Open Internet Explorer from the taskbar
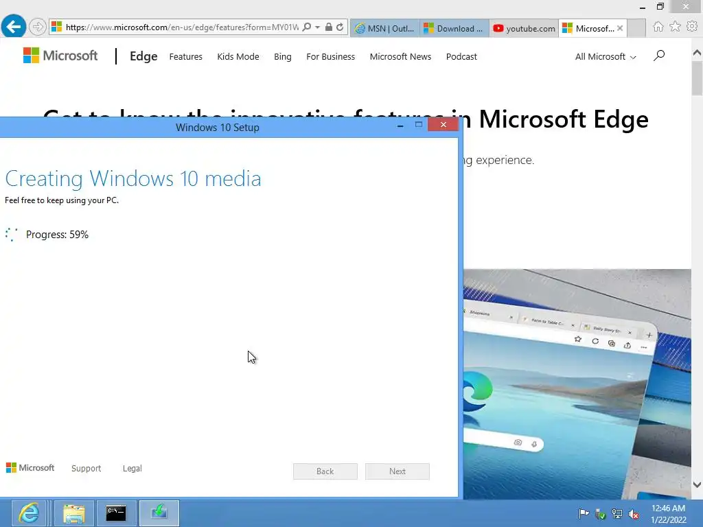The height and width of the screenshot is (527, 703). (29, 513)
